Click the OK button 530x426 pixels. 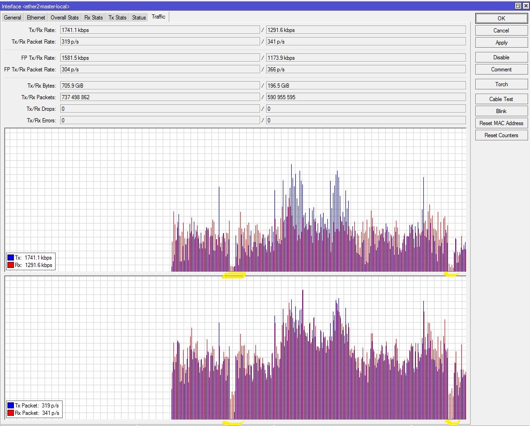tap(501, 19)
